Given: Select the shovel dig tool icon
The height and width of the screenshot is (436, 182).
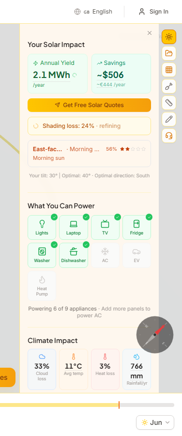Looking at the screenshot, I should 168,86.
